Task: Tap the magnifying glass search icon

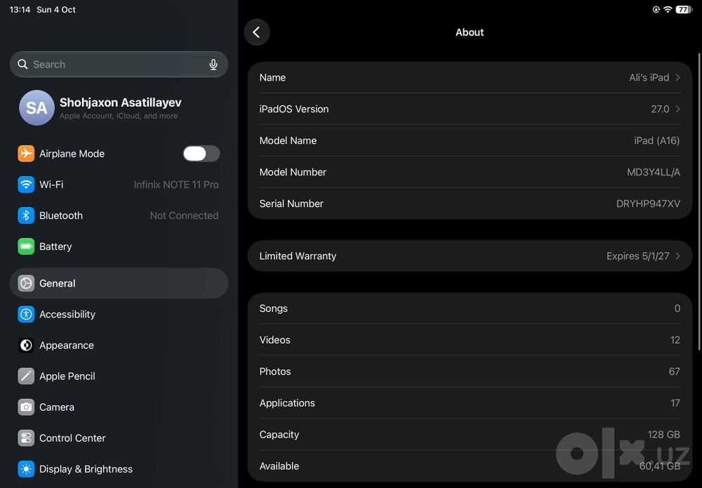Action: [22, 65]
